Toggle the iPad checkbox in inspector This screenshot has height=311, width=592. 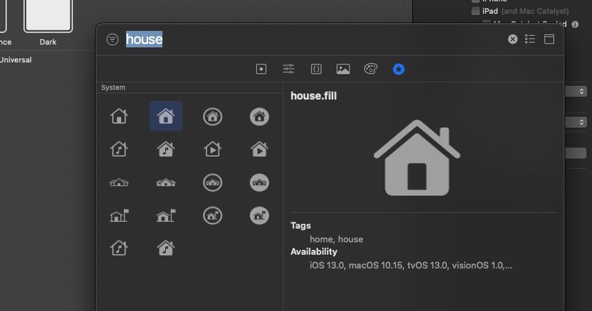click(x=476, y=11)
